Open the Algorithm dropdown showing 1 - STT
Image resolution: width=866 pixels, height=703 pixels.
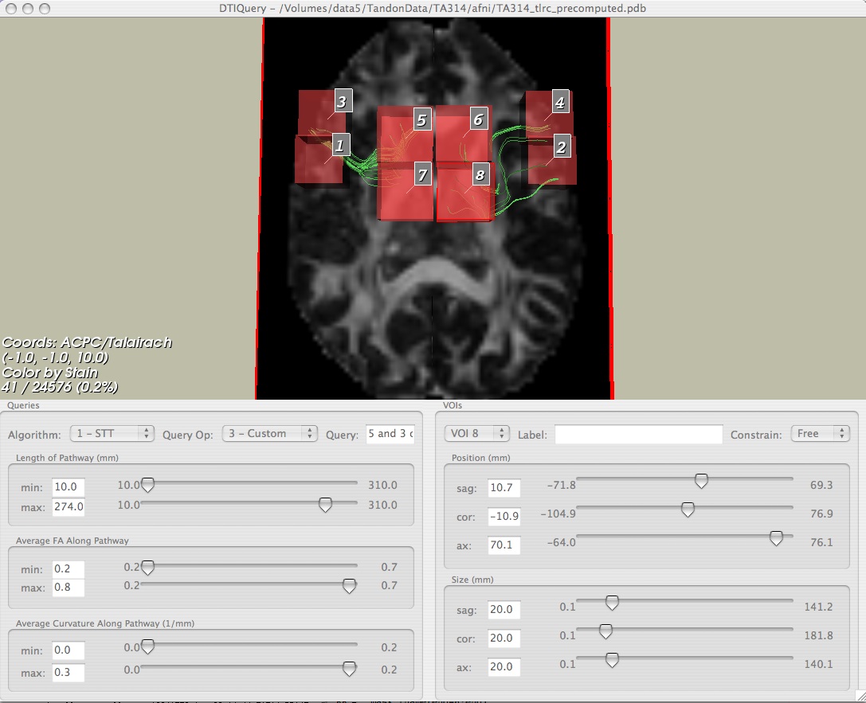tap(112, 433)
